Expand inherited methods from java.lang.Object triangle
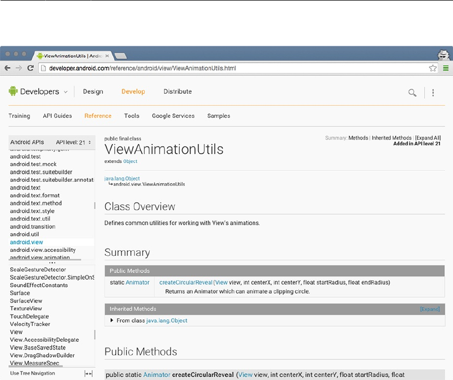Screen dimensions: 453x380 click(112, 321)
